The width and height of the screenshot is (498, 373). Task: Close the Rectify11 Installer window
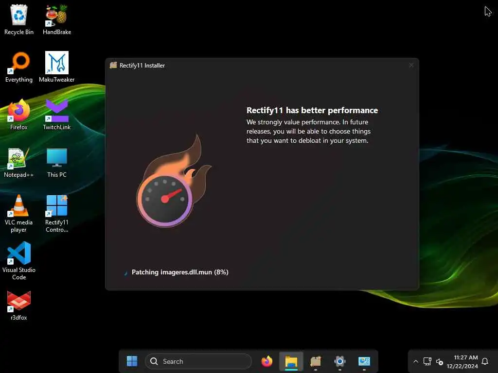(411, 66)
